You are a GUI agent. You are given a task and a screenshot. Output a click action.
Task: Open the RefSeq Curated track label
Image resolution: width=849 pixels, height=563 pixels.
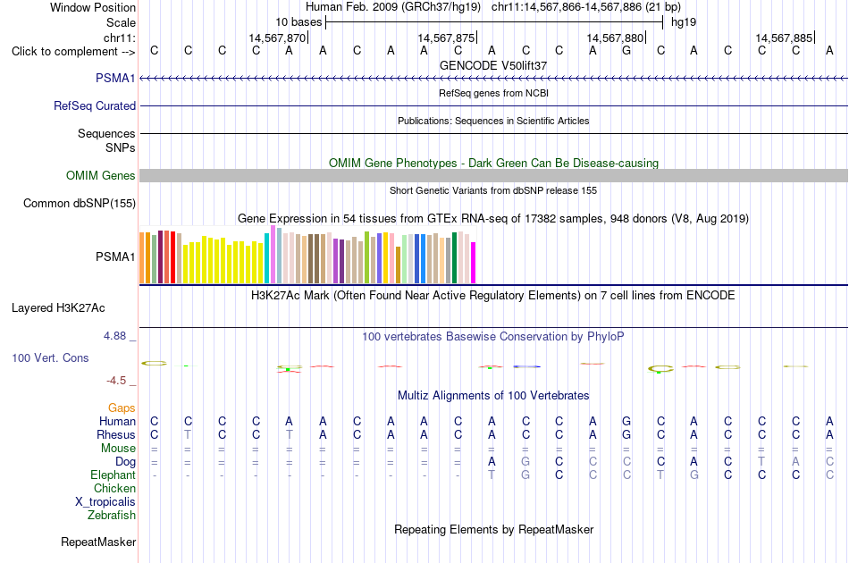95,106
